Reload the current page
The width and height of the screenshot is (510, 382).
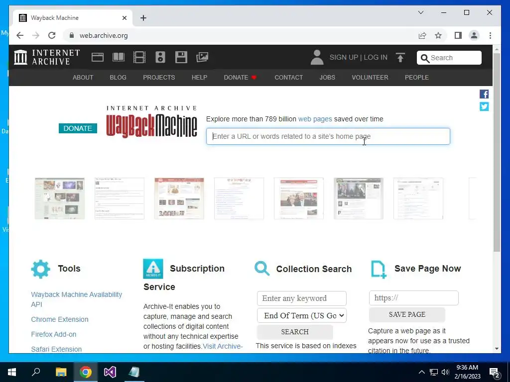tap(52, 35)
